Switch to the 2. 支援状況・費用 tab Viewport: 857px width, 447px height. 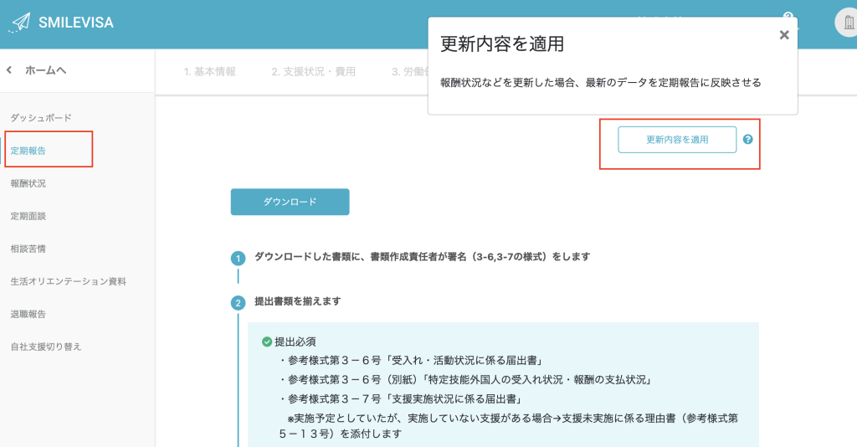point(313,72)
